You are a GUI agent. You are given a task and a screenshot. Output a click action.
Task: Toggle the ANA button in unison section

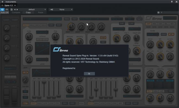pos(103,38)
